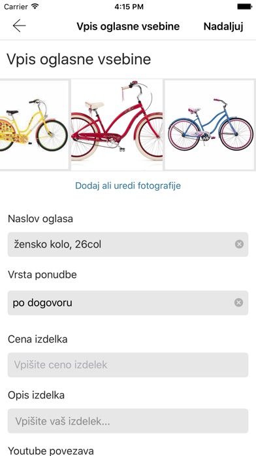This screenshot has height=456, width=256.
Task: Tap the 'Naslov oglasa' label
Action: click(40, 219)
